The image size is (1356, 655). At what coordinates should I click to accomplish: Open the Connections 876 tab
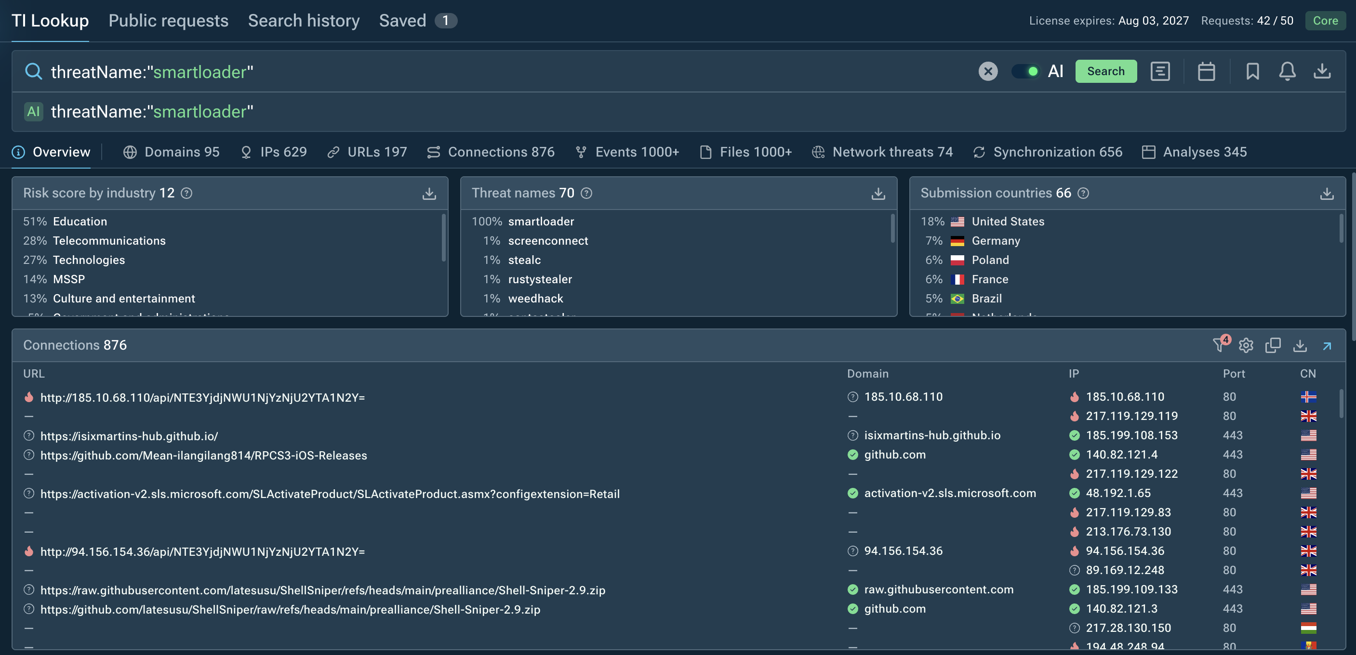click(x=491, y=152)
